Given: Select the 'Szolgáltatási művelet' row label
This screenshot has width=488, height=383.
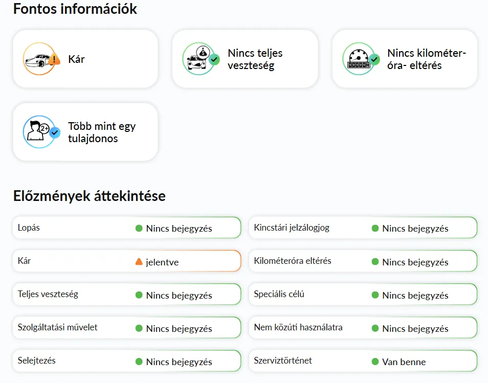Looking at the screenshot, I should (x=58, y=327).
